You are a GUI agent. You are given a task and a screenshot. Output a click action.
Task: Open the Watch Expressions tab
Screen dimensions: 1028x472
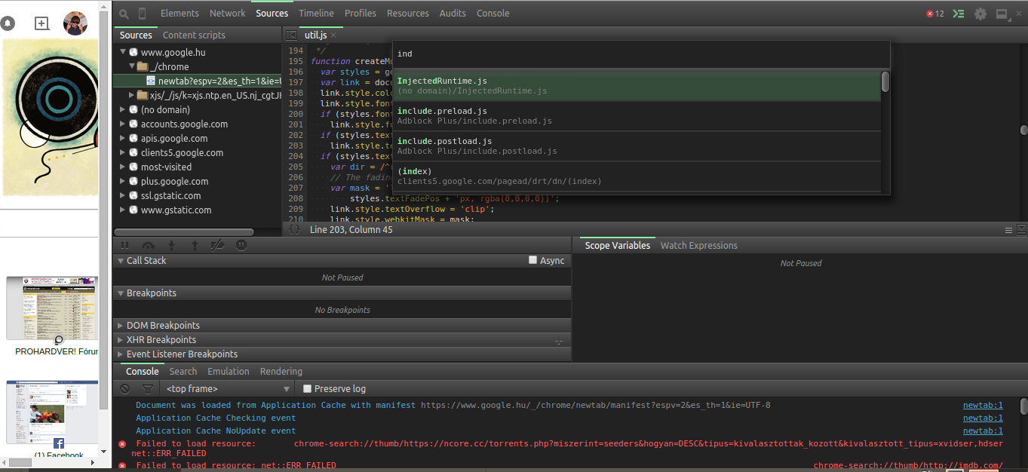pos(698,246)
